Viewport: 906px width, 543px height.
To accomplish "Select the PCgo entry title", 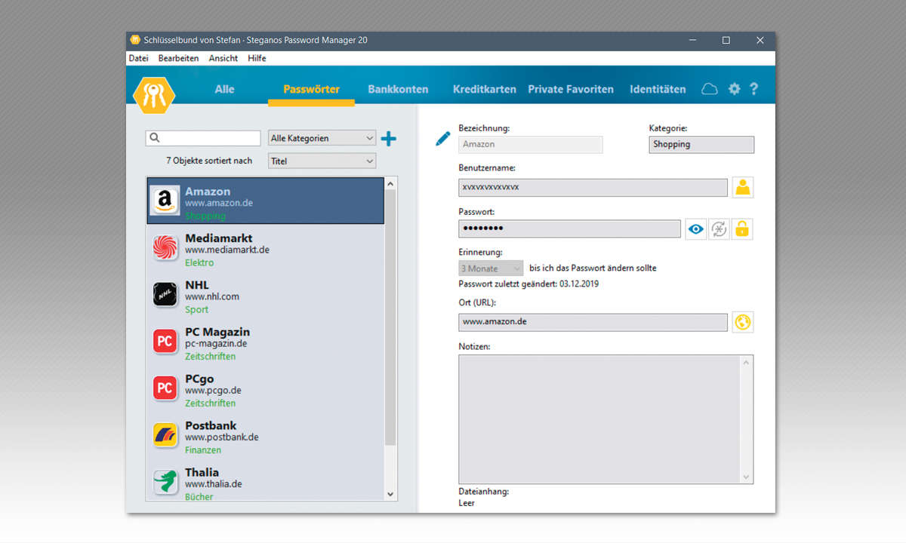I will [199, 379].
